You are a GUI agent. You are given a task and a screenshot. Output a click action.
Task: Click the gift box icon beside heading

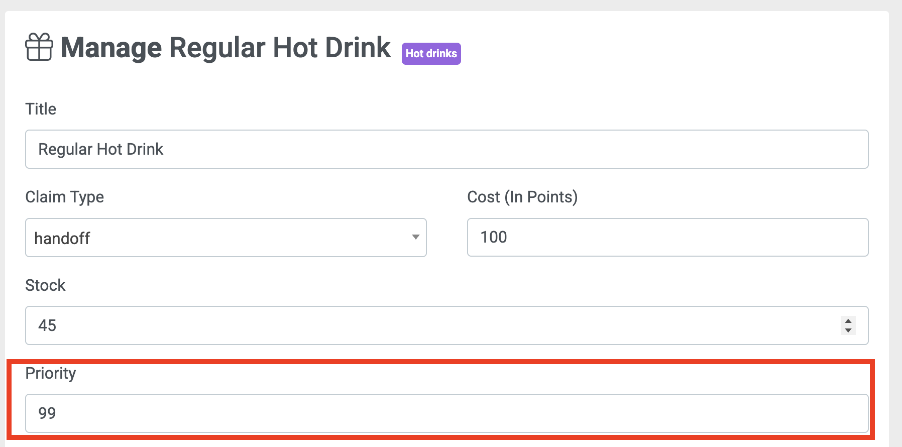point(39,47)
